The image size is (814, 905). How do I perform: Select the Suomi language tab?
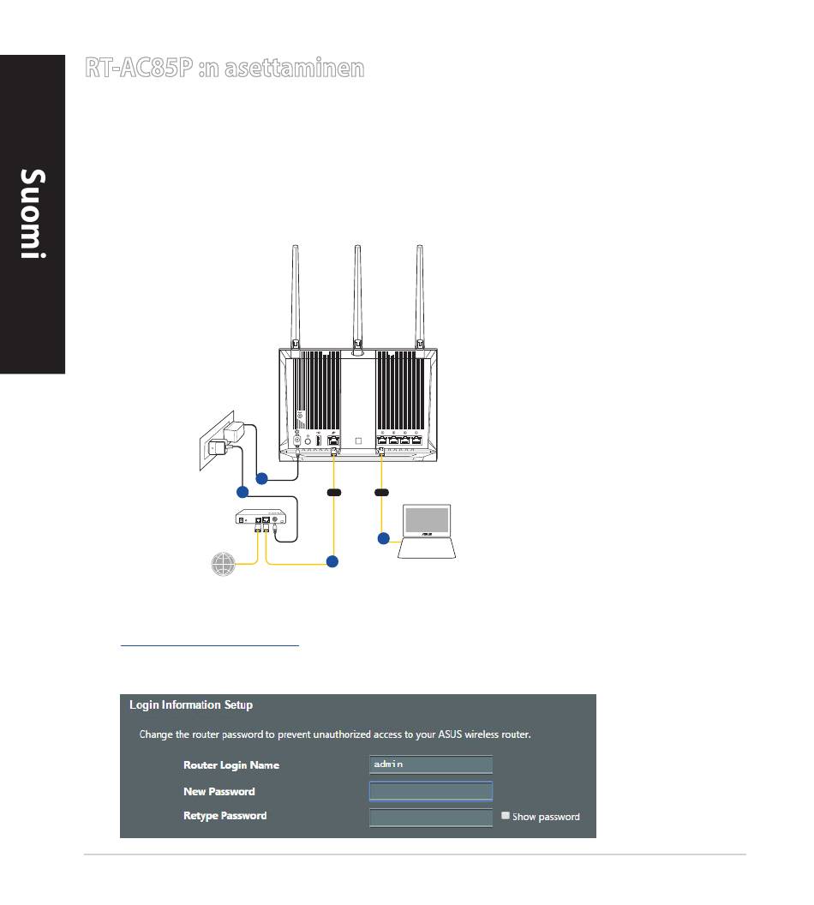click(33, 214)
